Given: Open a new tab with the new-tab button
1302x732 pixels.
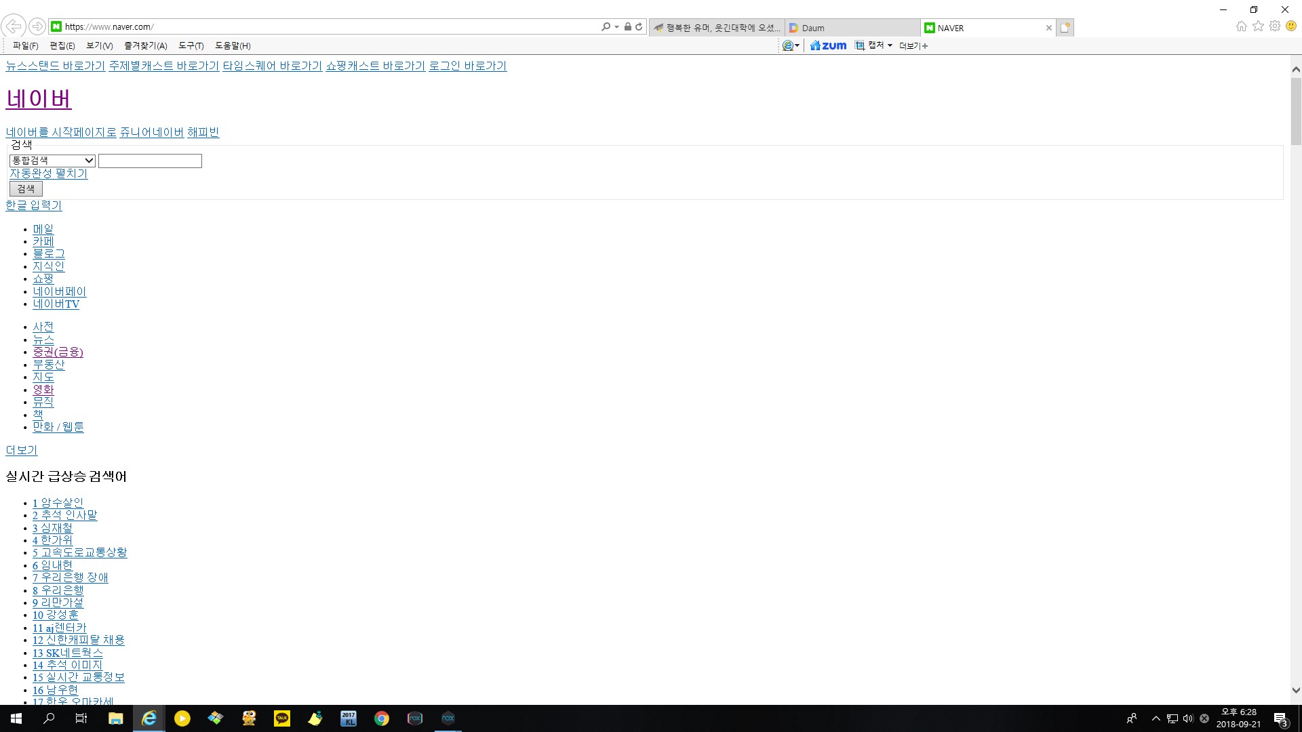Looking at the screenshot, I should tap(1065, 28).
